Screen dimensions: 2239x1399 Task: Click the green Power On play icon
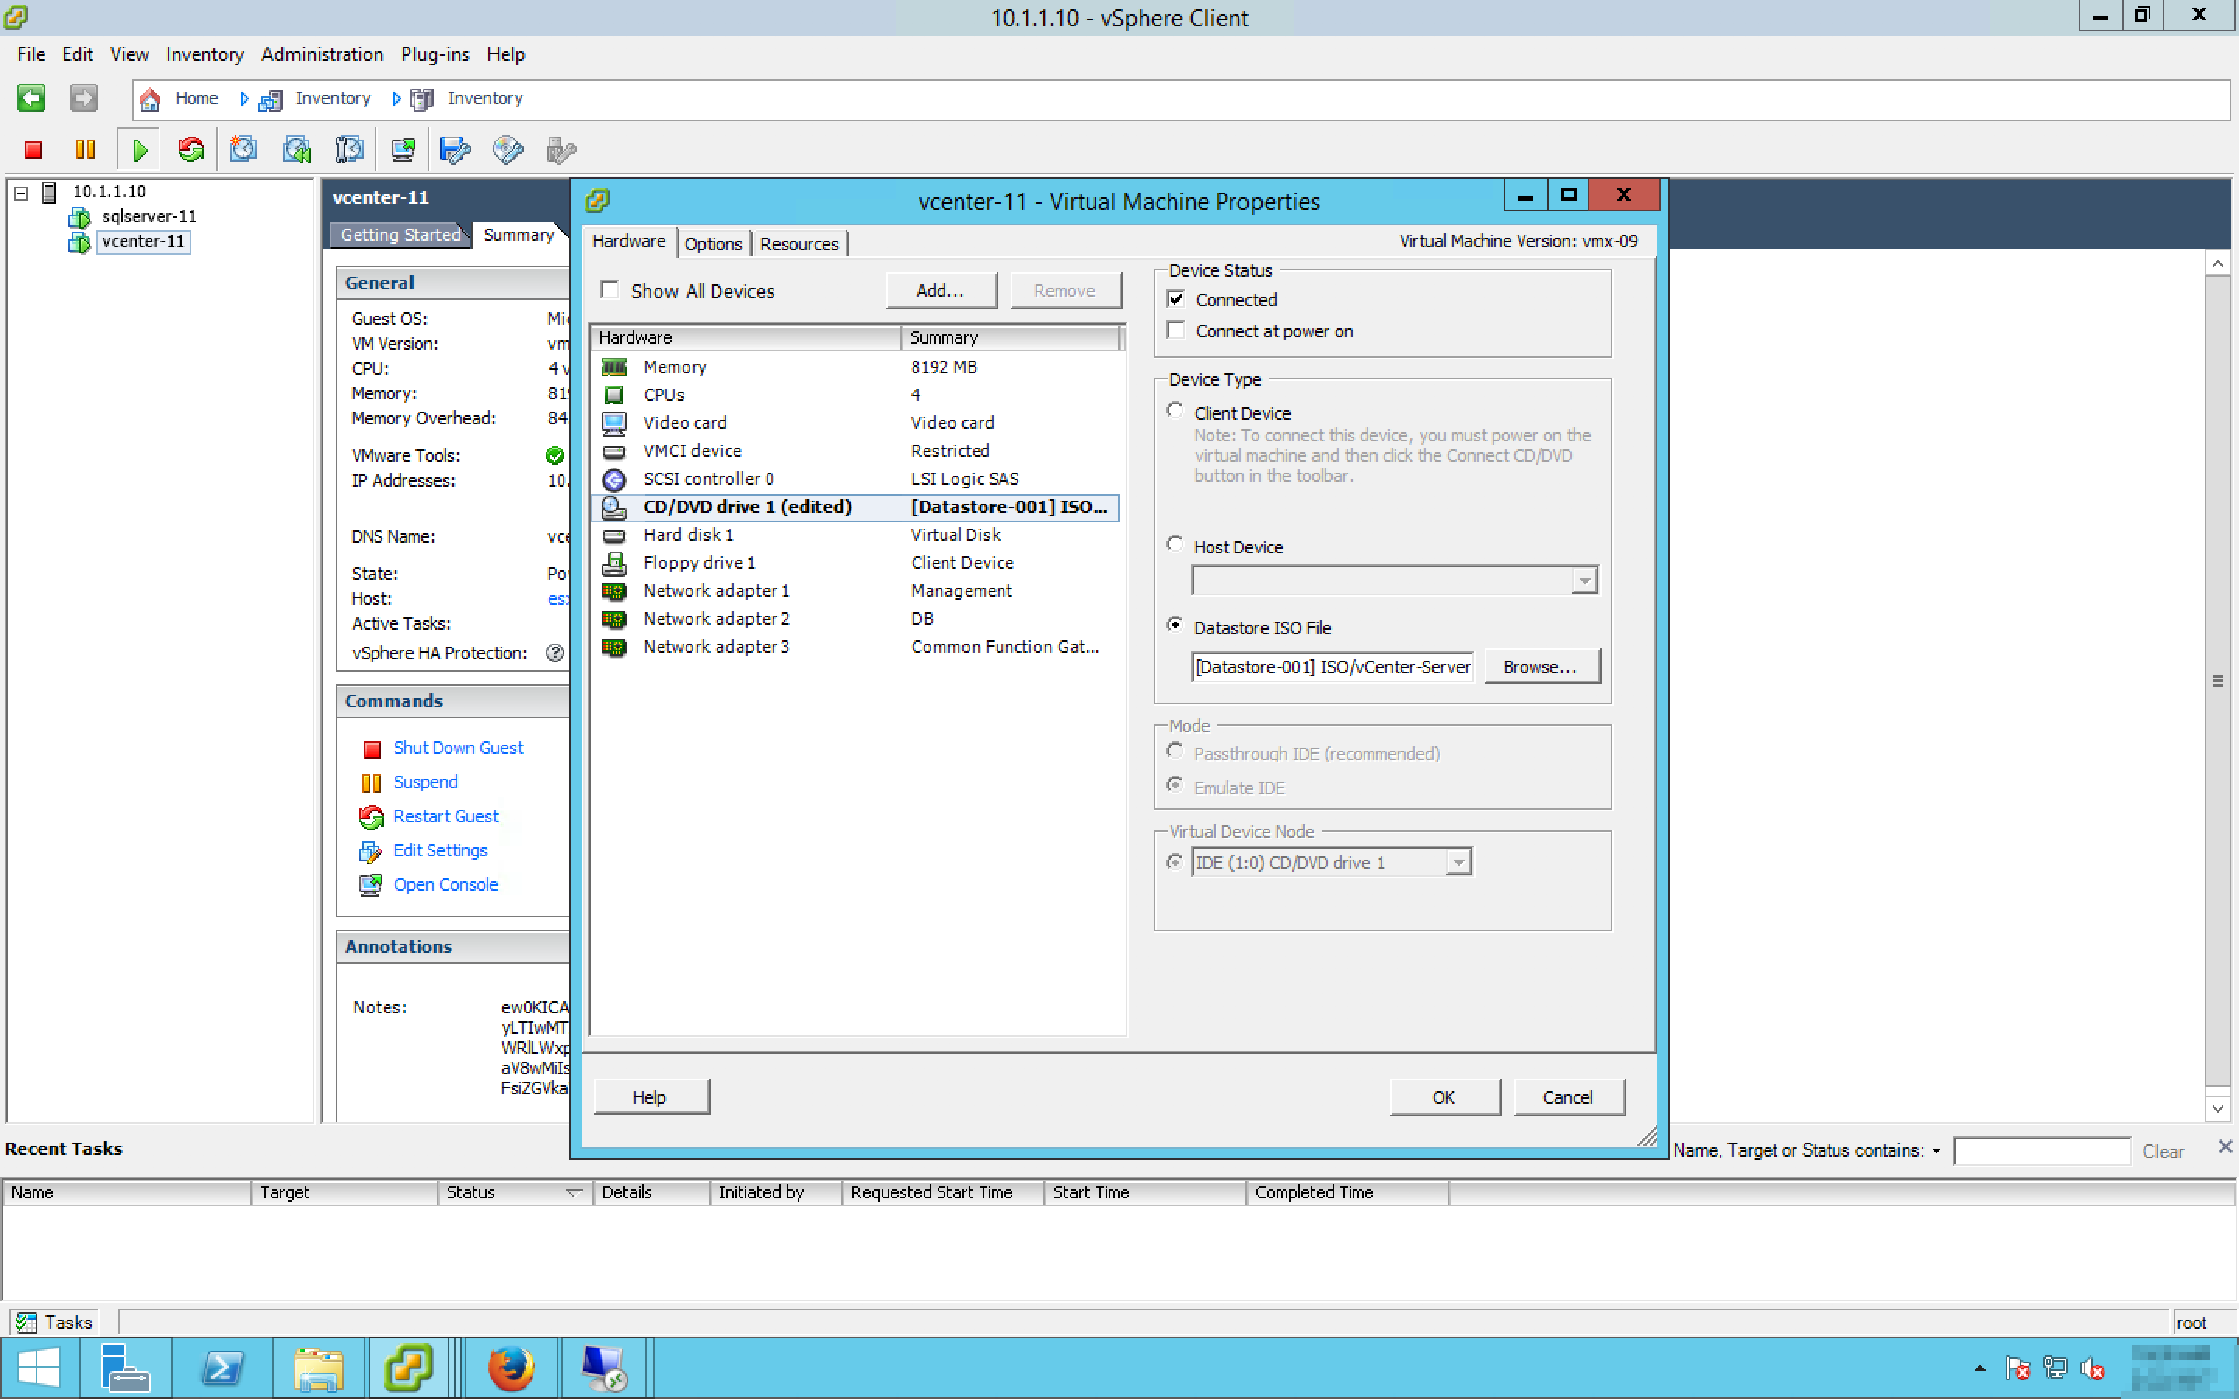click(140, 150)
